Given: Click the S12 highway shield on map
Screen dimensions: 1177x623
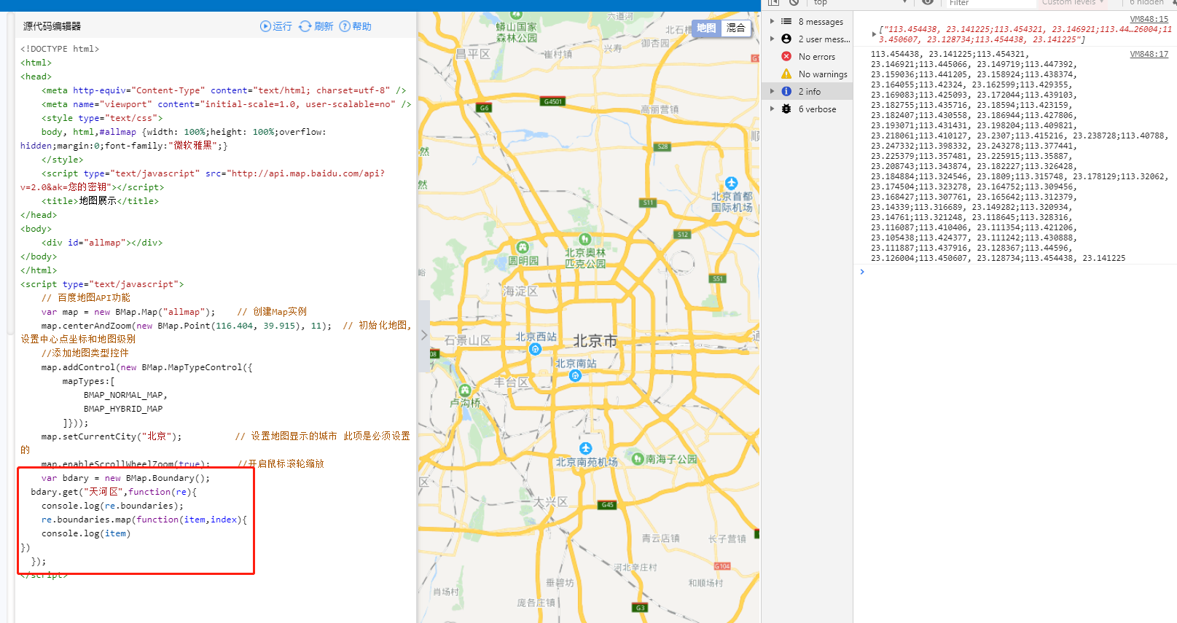Looking at the screenshot, I should tap(682, 235).
